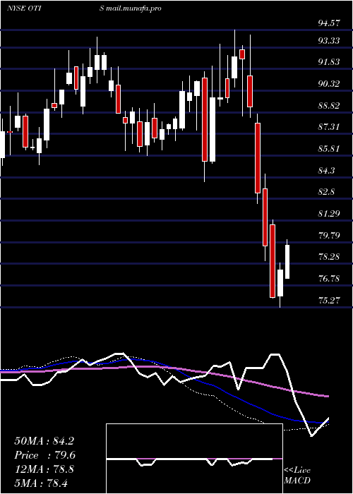Select the 84.3 price axis label
Viewport: 353px width, 494px height.
pyautogui.click(x=327, y=171)
